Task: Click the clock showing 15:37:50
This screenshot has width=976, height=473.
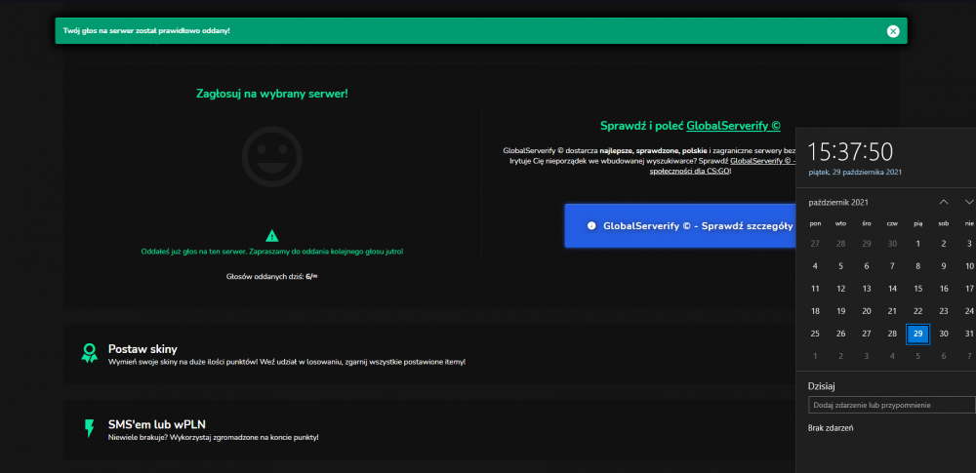Action: pyautogui.click(x=850, y=152)
